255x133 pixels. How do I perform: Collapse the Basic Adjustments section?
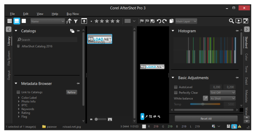click(173, 78)
